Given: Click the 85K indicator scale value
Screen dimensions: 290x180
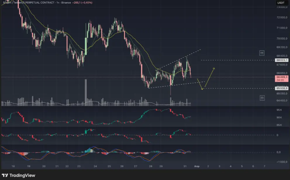Looking at the screenshot, I should [279, 125].
